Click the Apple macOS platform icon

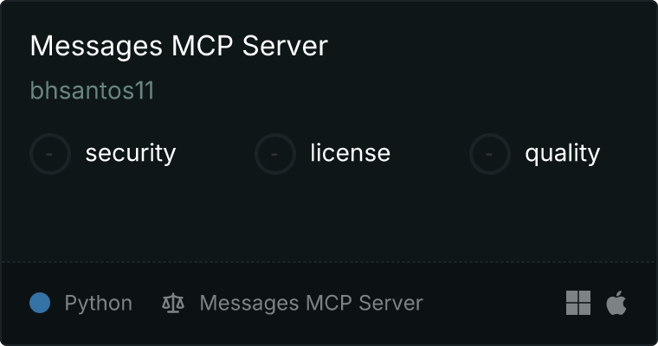click(x=616, y=303)
